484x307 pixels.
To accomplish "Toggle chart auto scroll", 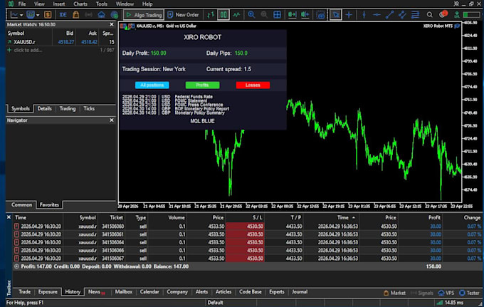I will [292, 15].
